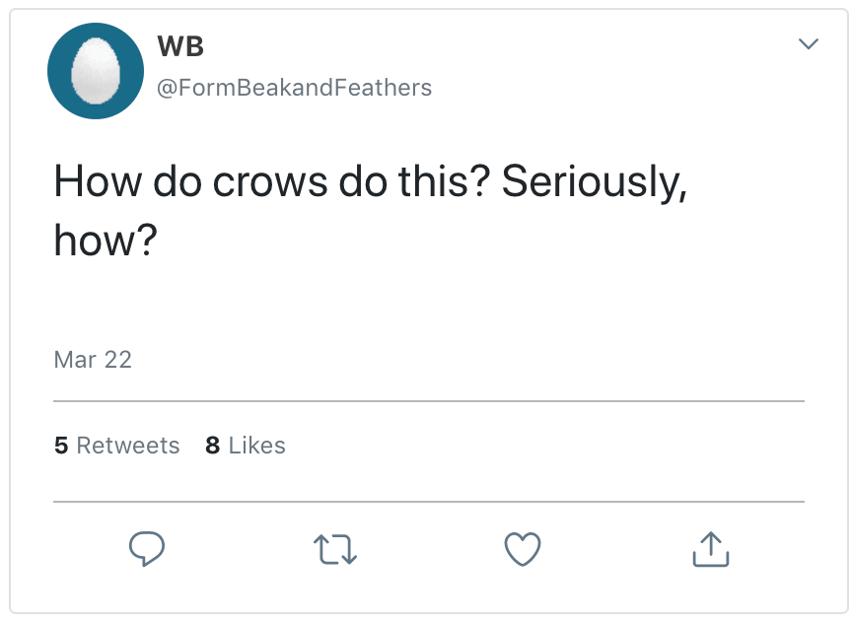
Task: Open the WB display name profile
Action: (180, 45)
